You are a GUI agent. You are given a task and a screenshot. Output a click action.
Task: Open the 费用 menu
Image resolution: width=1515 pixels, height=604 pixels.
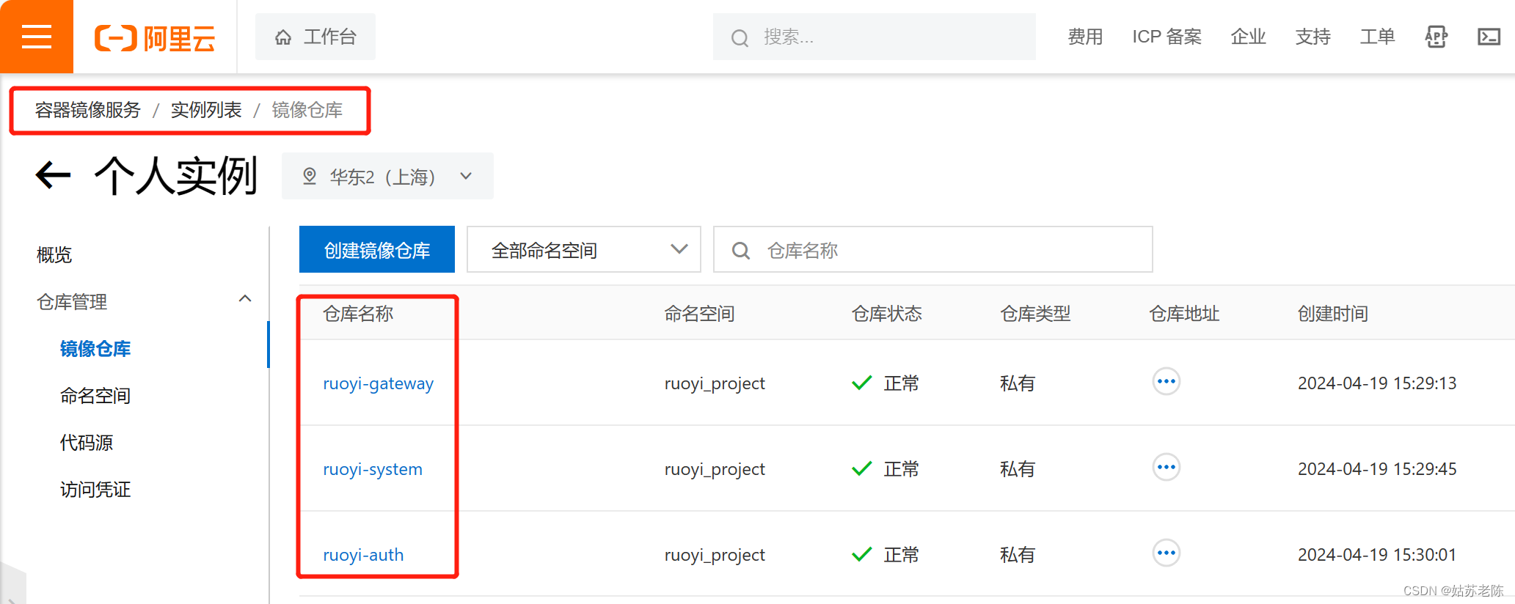pos(1085,37)
